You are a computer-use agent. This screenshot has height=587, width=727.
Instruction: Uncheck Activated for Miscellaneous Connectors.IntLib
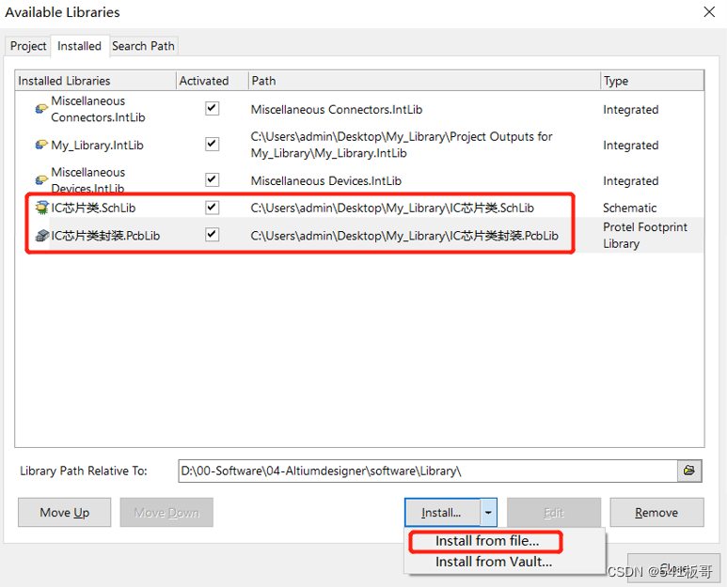coord(212,109)
